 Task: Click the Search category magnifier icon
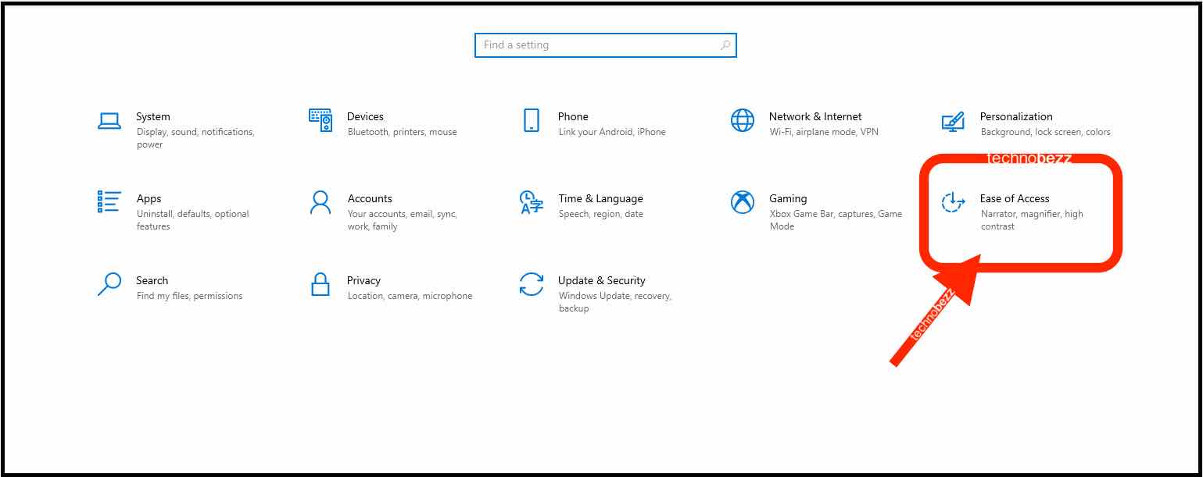[x=109, y=284]
